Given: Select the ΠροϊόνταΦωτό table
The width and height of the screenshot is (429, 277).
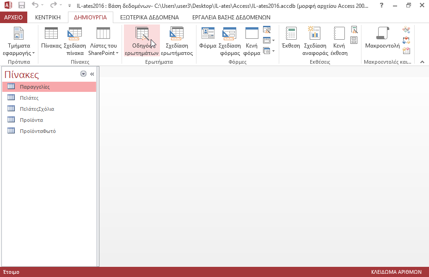Looking at the screenshot, I should pyautogui.click(x=49, y=131).
